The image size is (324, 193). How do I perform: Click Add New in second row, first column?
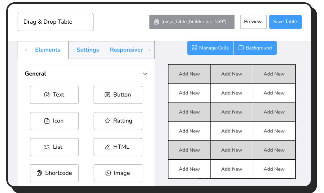point(189,93)
